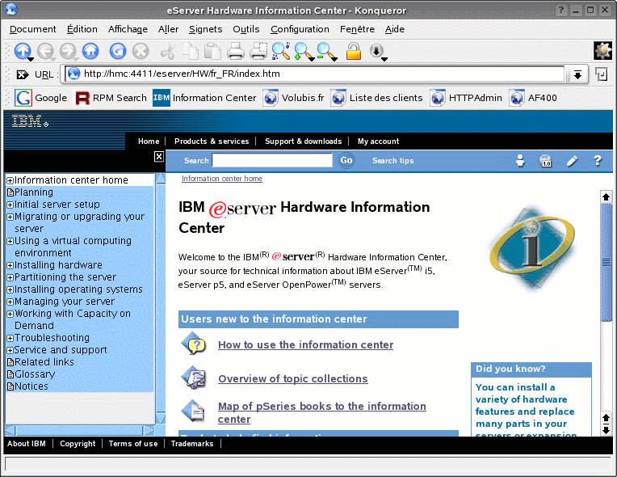Open the AF400 bookmark

[533, 98]
